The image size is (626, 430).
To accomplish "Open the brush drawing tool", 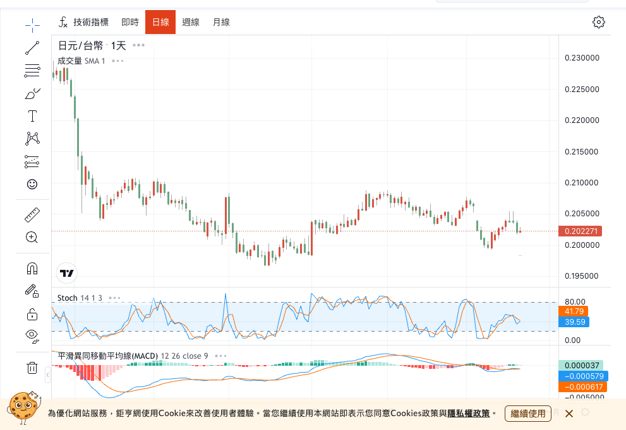I will click(x=32, y=93).
